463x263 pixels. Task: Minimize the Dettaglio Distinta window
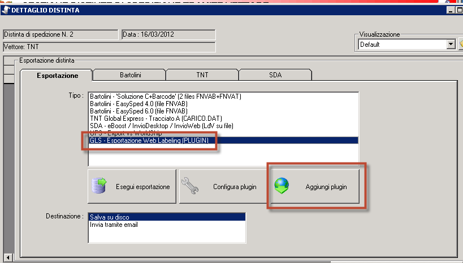click(451, 10)
